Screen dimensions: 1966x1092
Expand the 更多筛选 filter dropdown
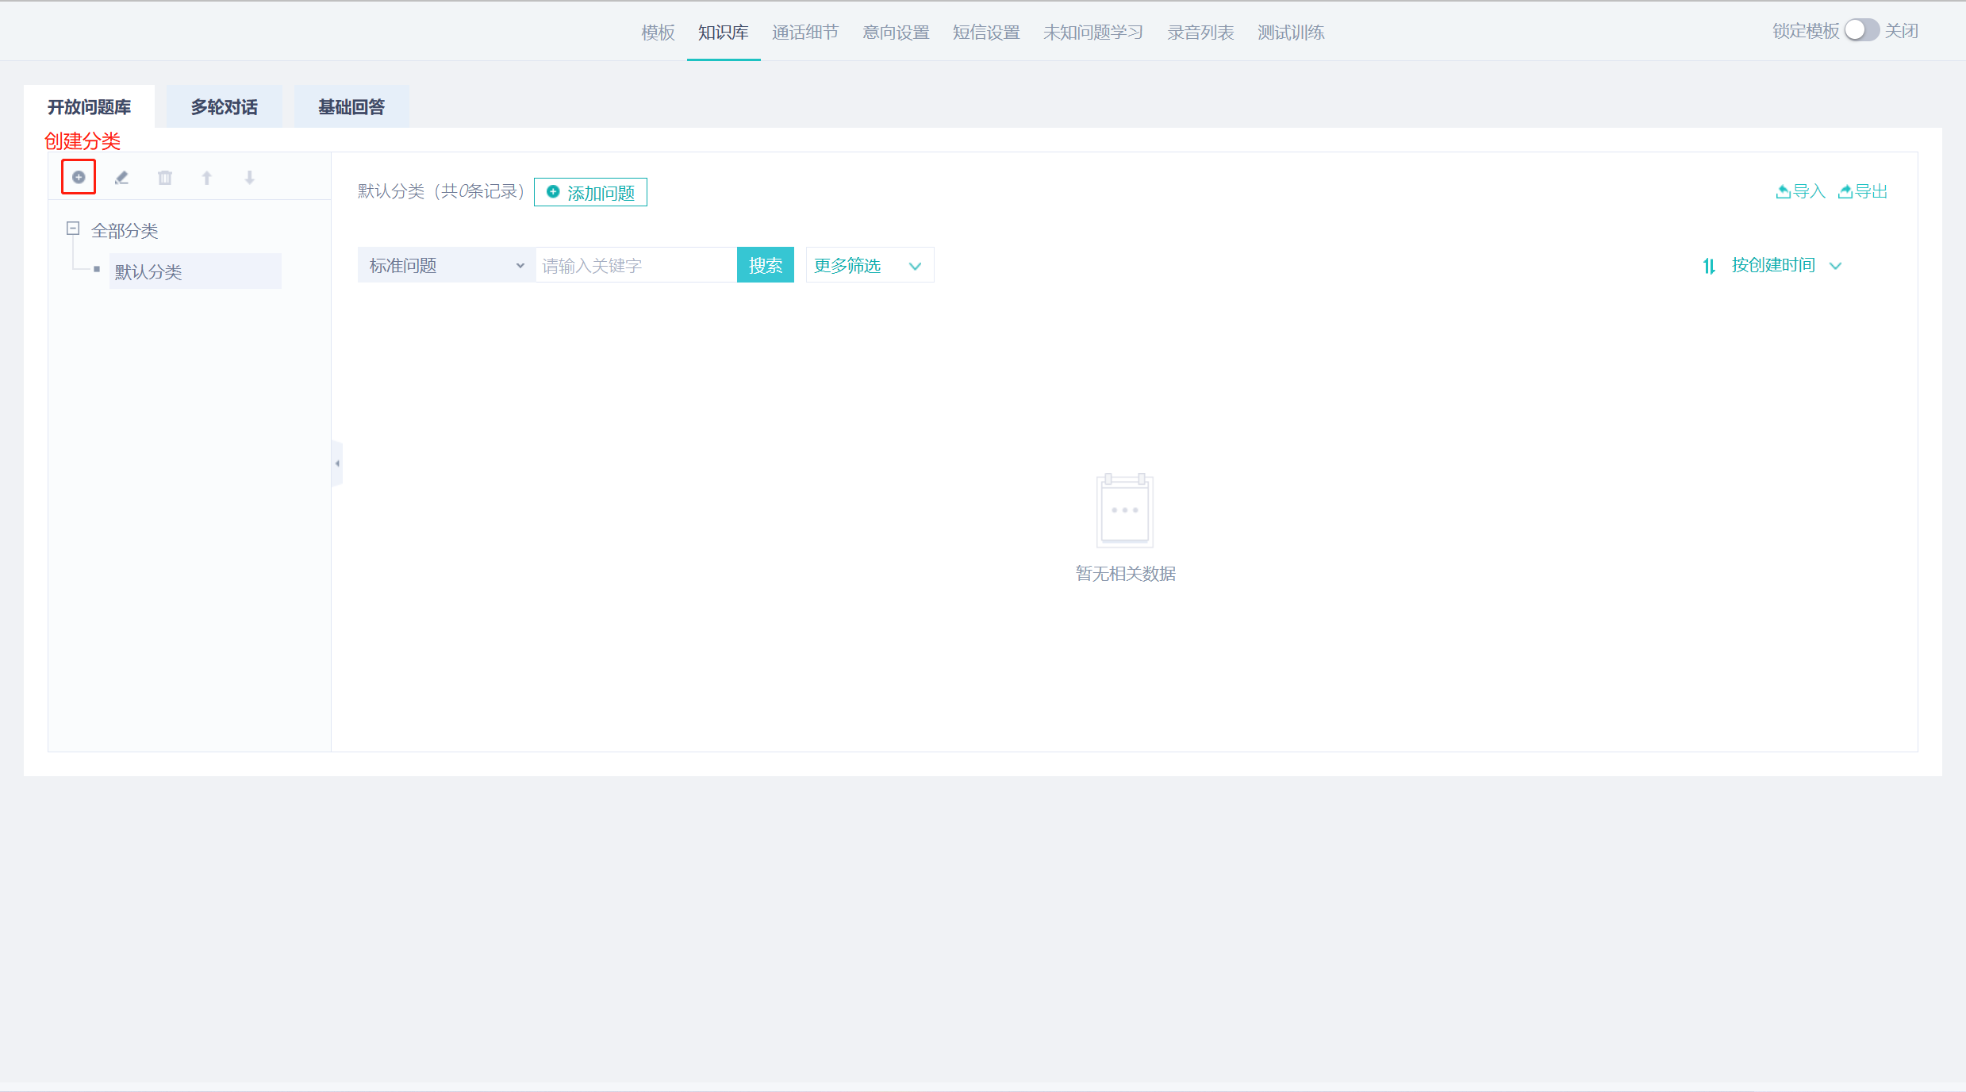pos(870,265)
